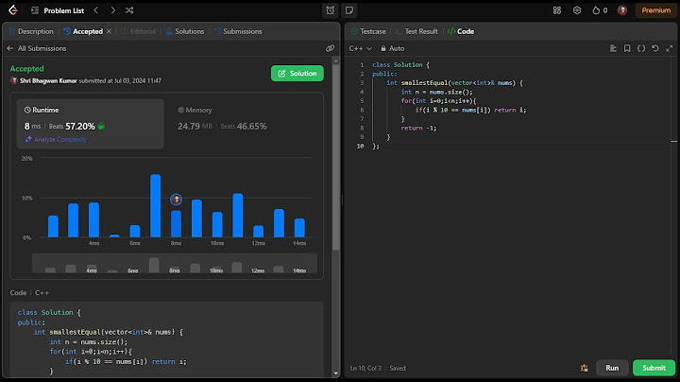680x382 pixels.
Task: Copy submission link icon
Action: [330, 48]
